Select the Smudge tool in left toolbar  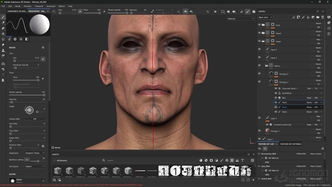3,44
